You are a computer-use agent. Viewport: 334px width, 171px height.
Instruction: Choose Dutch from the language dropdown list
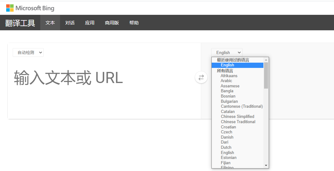tap(226, 147)
